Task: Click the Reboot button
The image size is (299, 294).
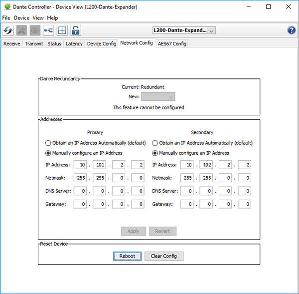Action: (128, 256)
